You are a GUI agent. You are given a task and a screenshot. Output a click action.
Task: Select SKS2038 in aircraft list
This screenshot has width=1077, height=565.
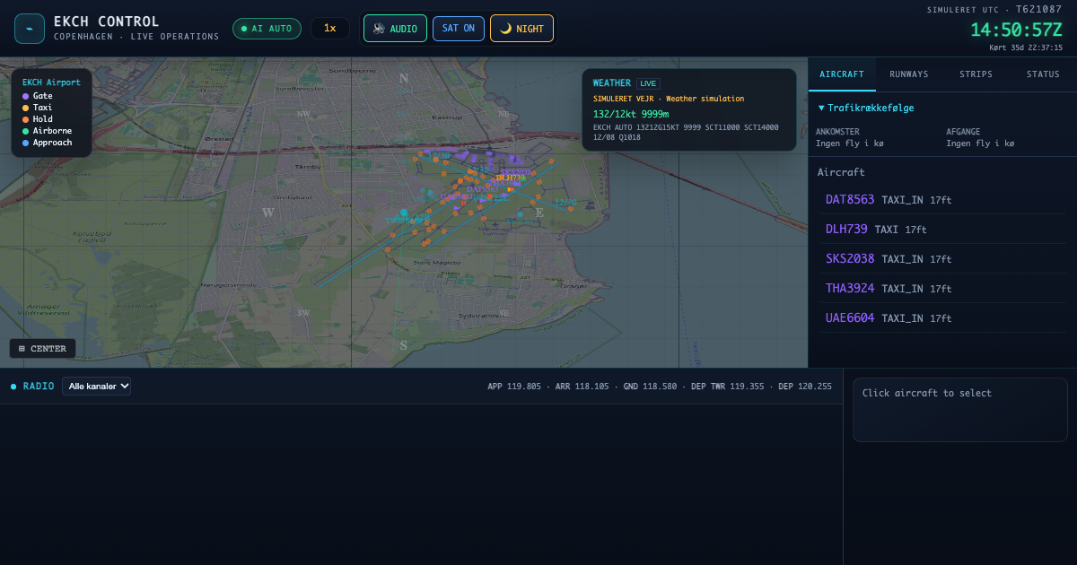pos(942,258)
